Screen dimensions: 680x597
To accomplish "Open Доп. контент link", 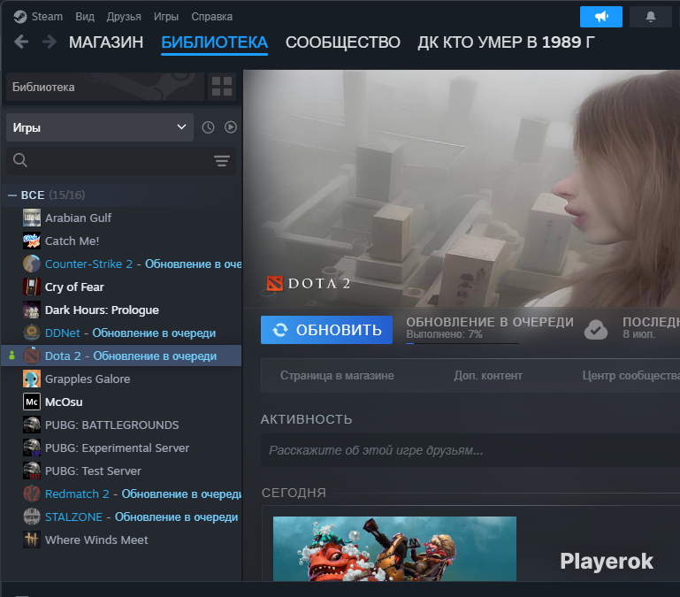I will pos(488,375).
